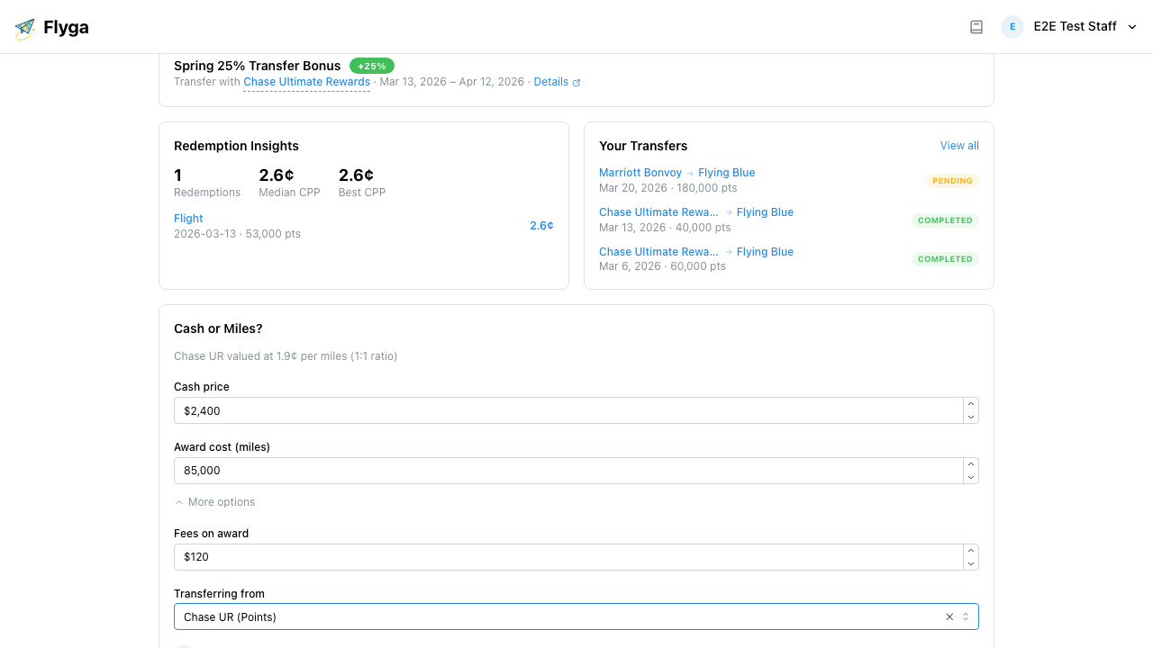Click the Median CPP statistic
1153x648 pixels.
tap(289, 182)
